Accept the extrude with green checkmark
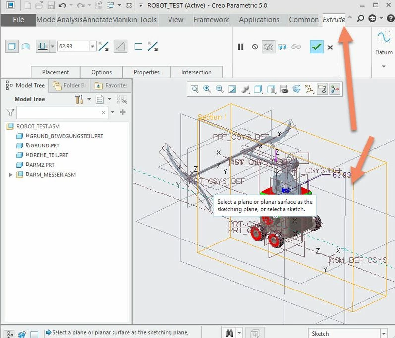This screenshot has height=338, width=395. 316,47
